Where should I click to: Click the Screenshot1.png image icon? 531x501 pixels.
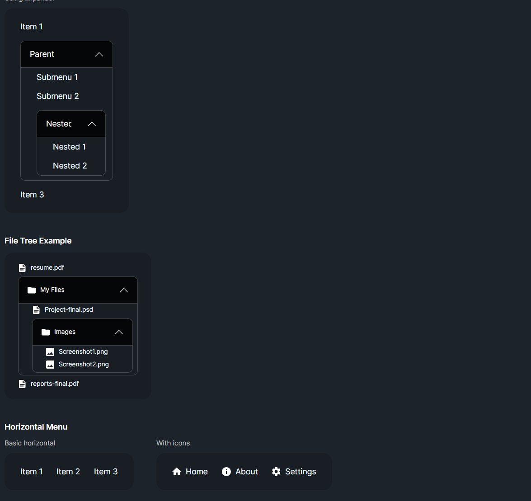[50, 351]
